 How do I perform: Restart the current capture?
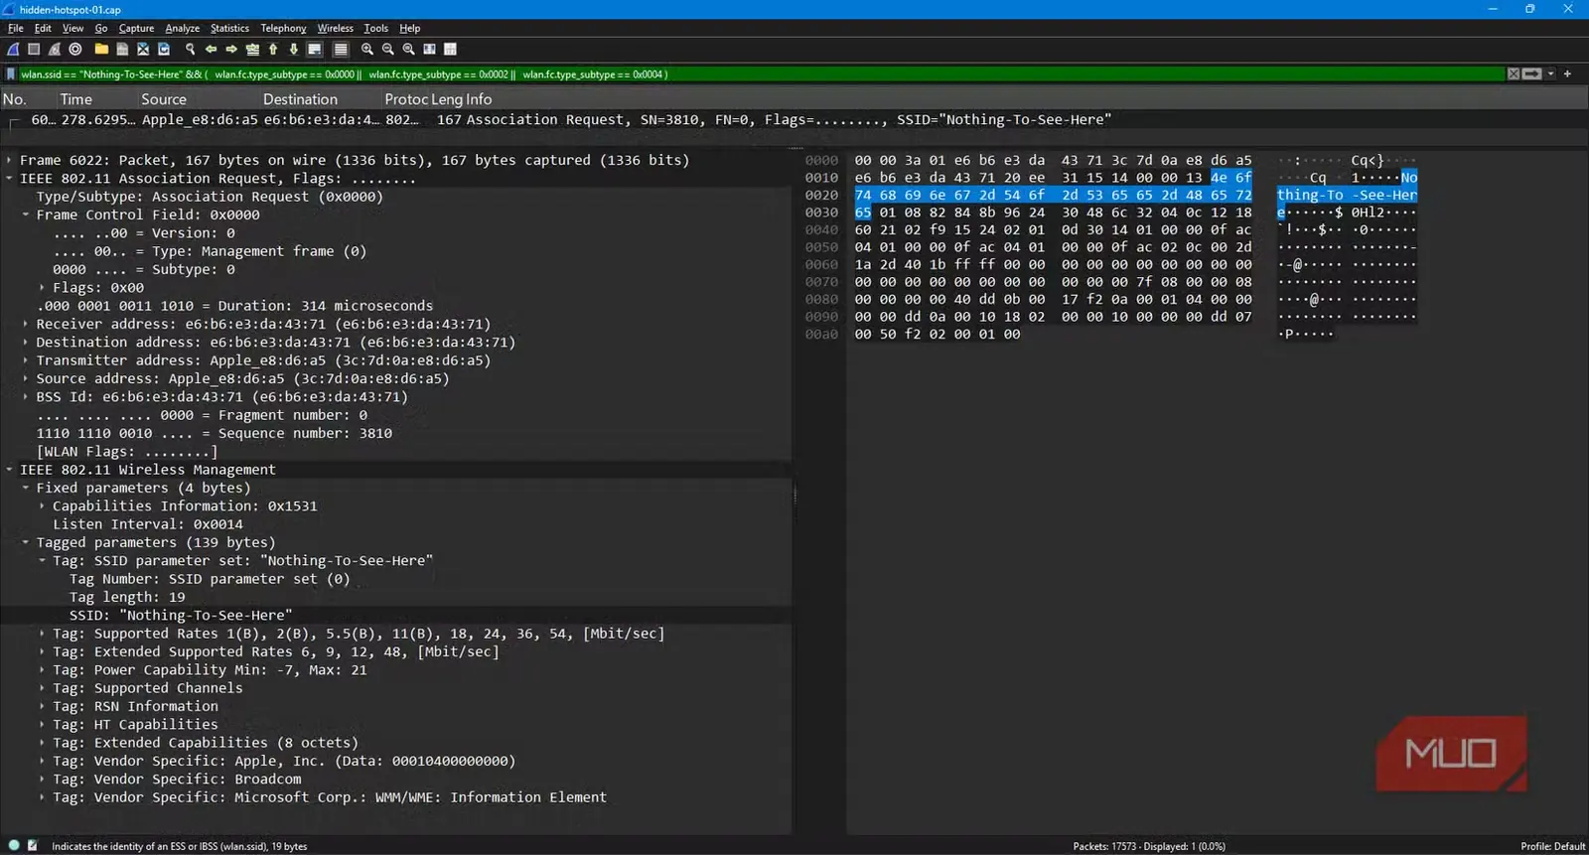coord(55,49)
